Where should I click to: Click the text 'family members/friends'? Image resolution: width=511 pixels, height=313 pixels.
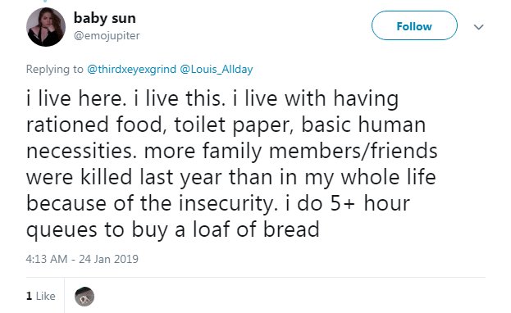point(320,151)
